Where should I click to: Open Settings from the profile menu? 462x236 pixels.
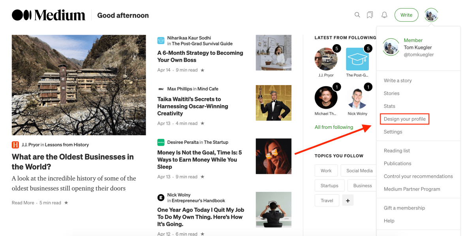pyautogui.click(x=393, y=132)
